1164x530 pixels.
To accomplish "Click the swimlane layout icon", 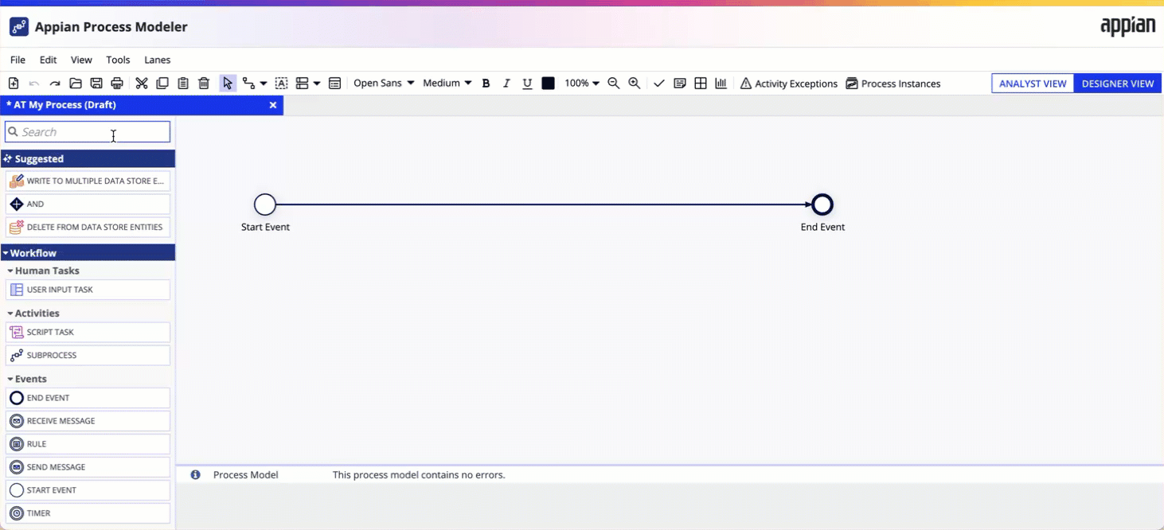I will click(x=303, y=84).
